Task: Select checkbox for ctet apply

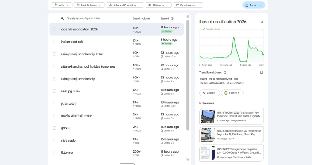Action: [x=55, y=141]
